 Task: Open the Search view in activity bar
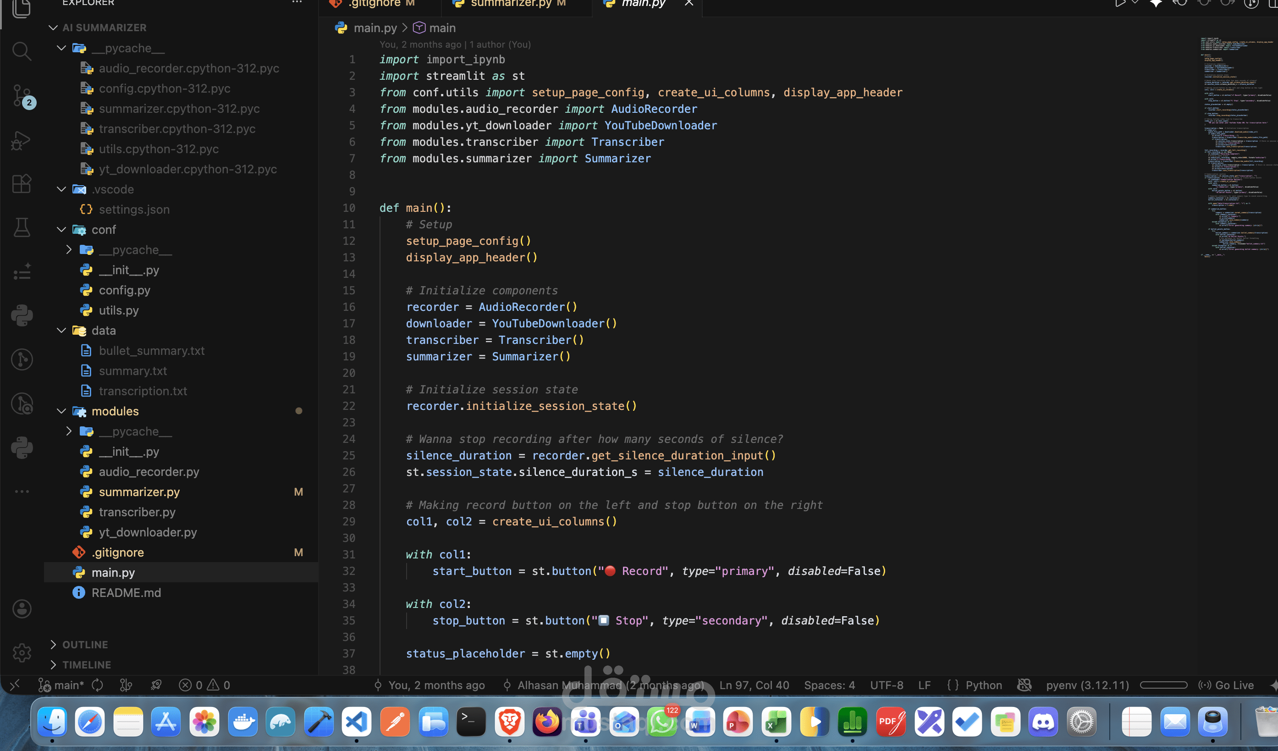coord(21,51)
